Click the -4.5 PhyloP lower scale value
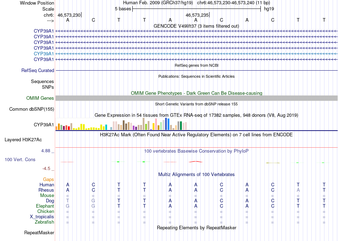This screenshot has height=241, width=338. coord(46,169)
